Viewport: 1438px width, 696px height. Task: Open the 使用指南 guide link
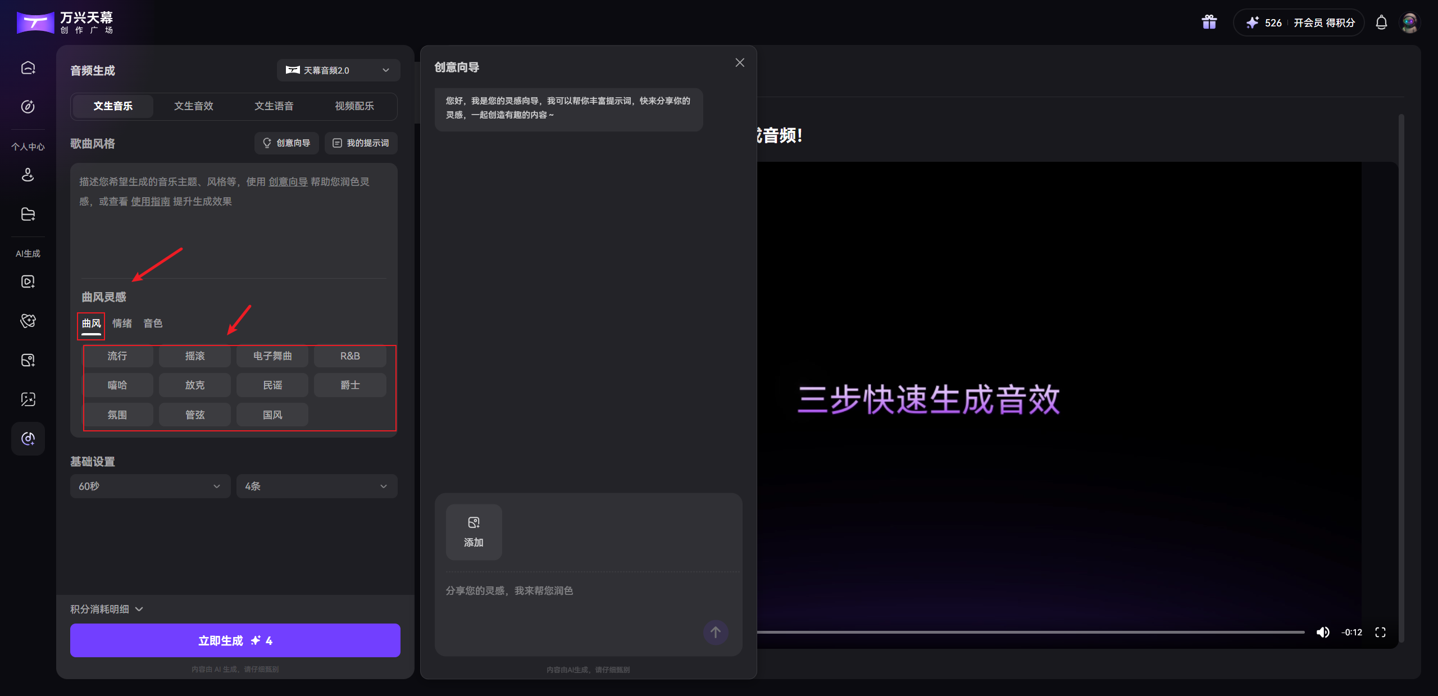tap(150, 201)
